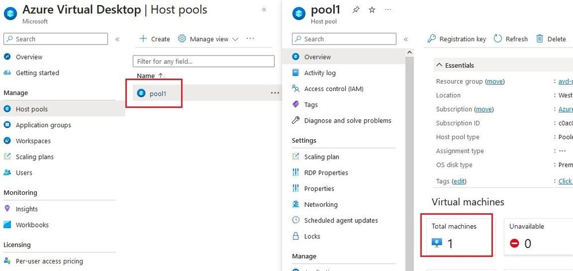The height and width of the screenshot is (271, 573).
Task: Click the Per-user access pricing icon
Action: point(7,261)
